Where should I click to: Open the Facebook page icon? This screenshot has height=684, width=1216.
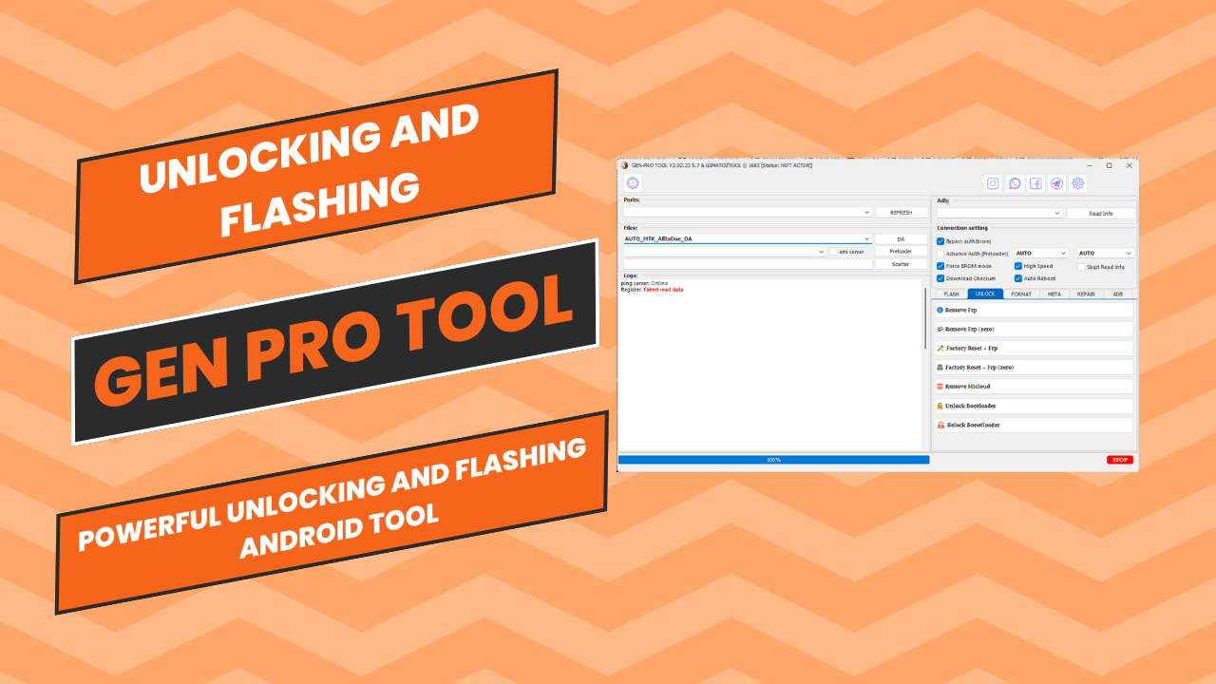1035,183
